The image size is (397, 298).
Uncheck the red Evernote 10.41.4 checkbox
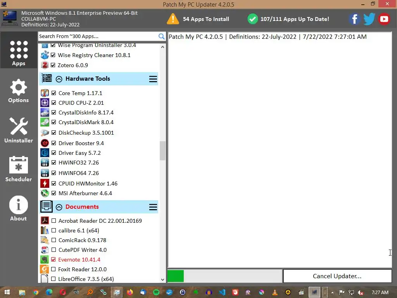tap(53, 260)
